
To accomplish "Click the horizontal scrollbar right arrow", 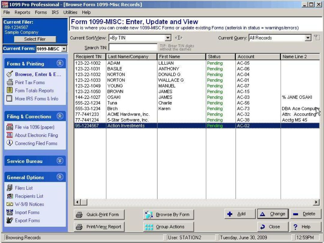I will click(316, 202).
